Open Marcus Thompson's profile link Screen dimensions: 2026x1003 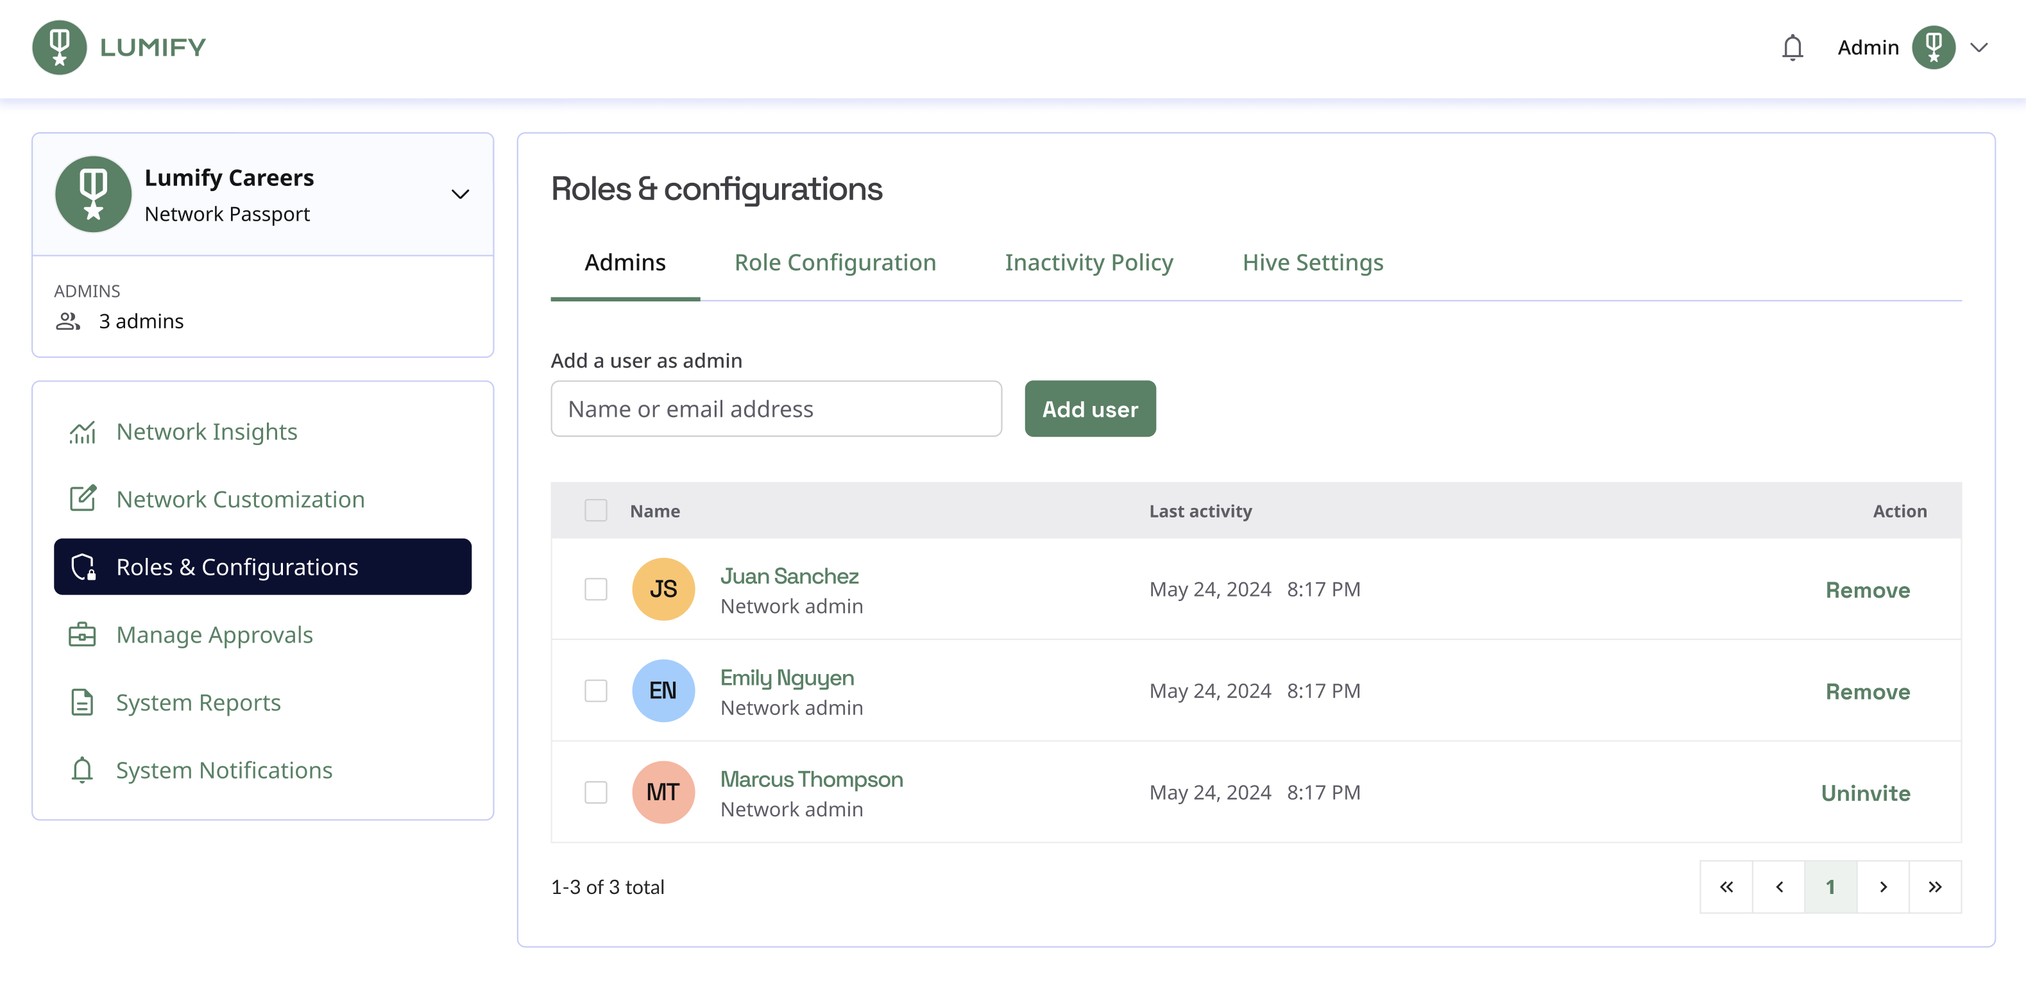[x=812, y=779]
